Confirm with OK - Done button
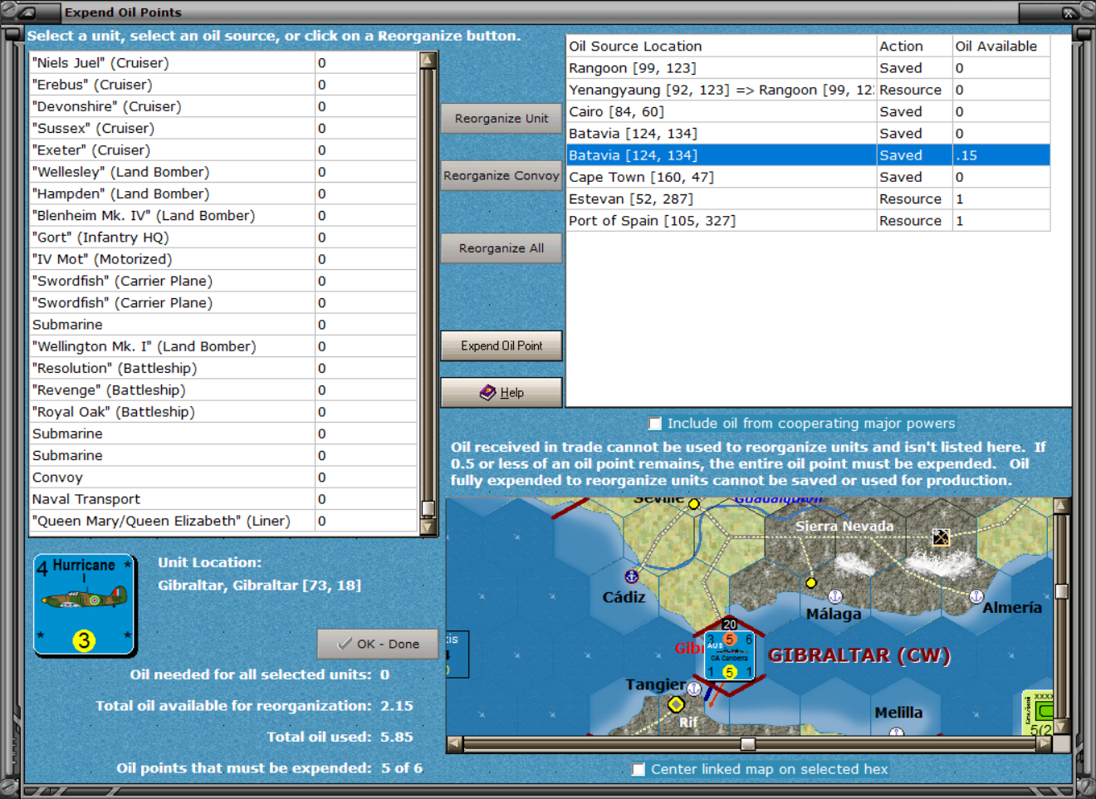This screenshot has width=1096, height=799. point(378,644)
